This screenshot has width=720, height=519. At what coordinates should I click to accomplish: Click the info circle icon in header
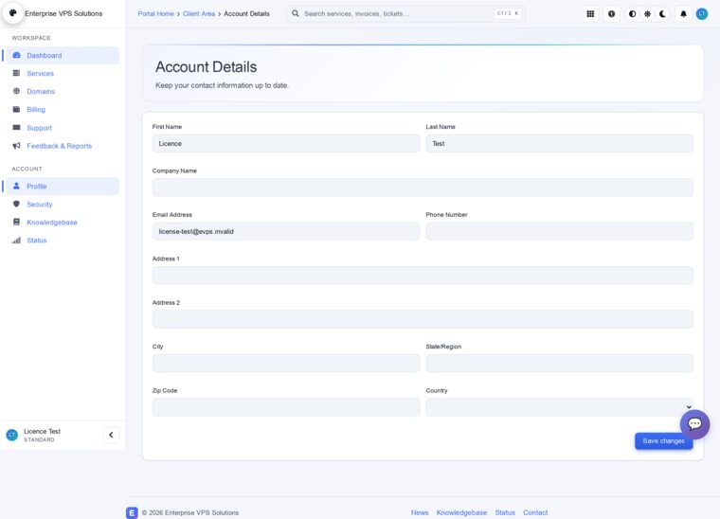[612, 14]
